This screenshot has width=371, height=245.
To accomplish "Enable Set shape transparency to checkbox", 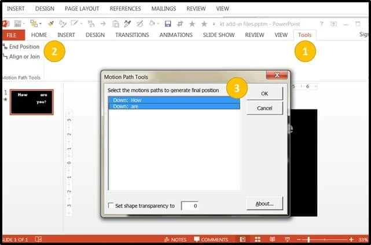I will (x=111, y=206).
